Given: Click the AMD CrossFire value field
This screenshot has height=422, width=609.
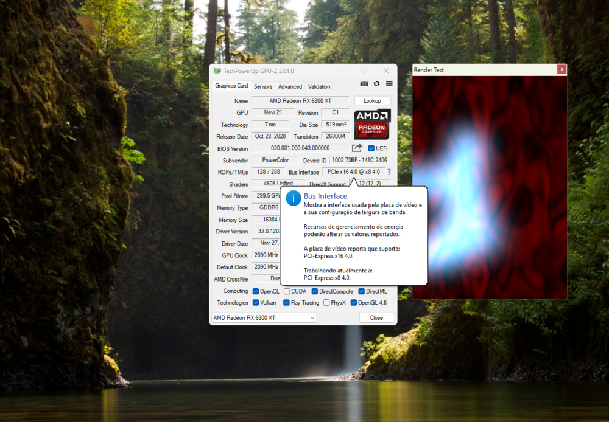Looking at the screenshot, I should click(266, 278).
